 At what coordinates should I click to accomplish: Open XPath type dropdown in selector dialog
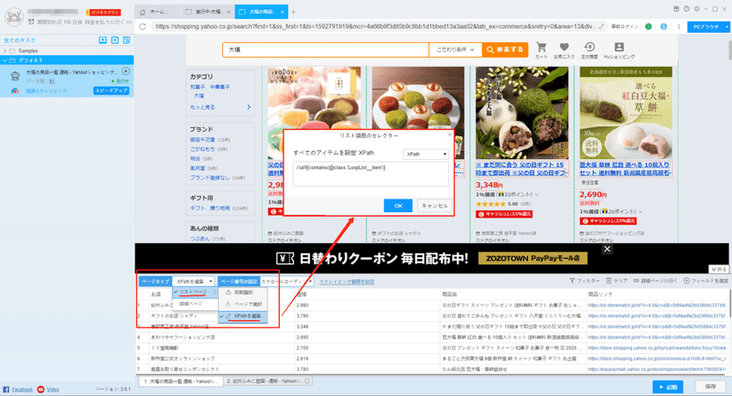pos(425,154)
